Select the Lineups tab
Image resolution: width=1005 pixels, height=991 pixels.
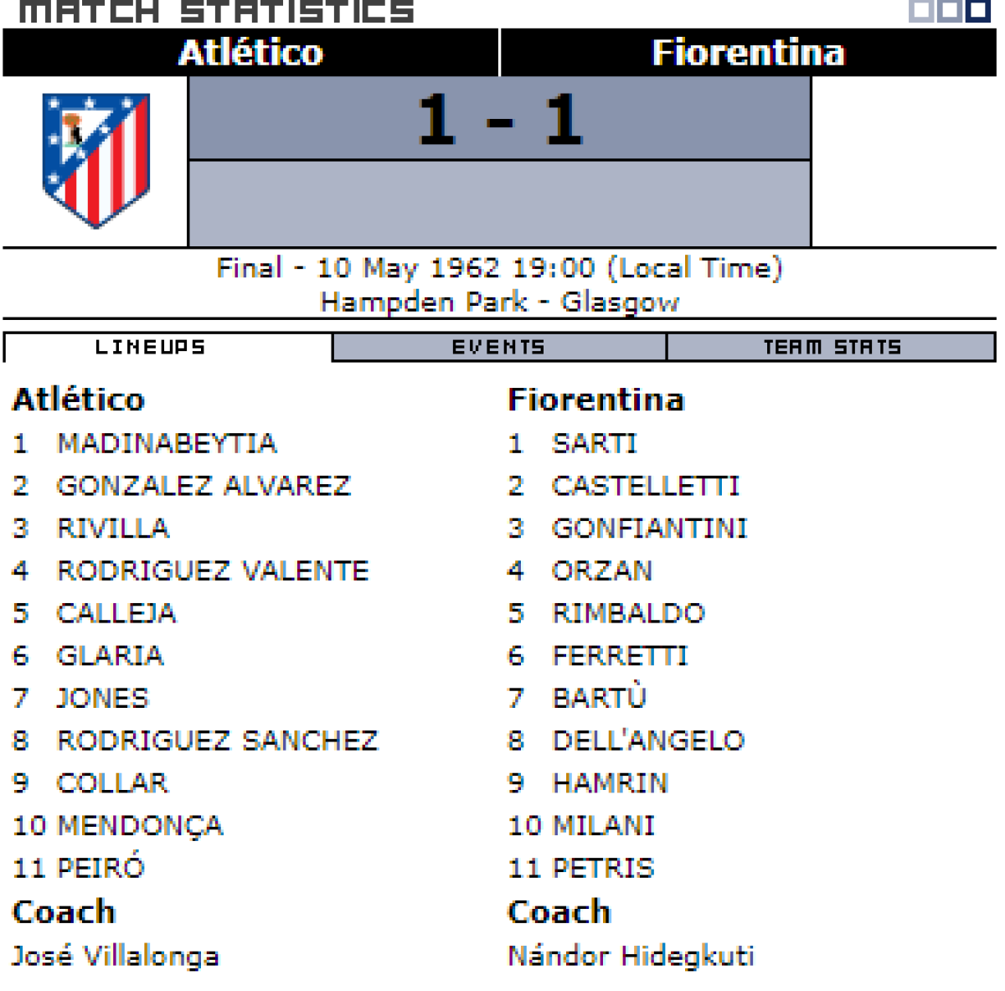[151, 347]
